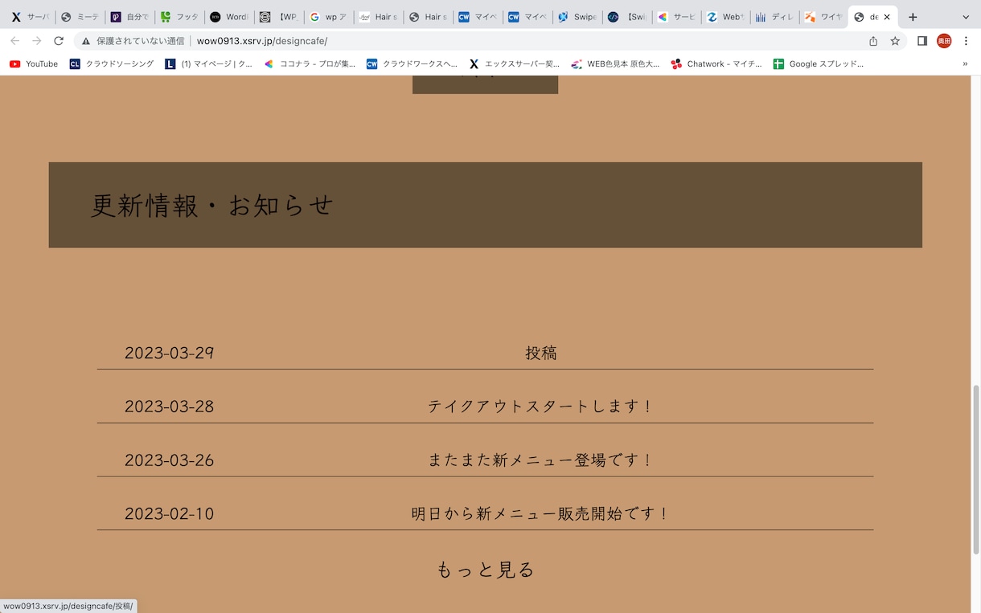Go forward with the forward arrow
This screenshot has height=613, width=981.
click(36, 41)
